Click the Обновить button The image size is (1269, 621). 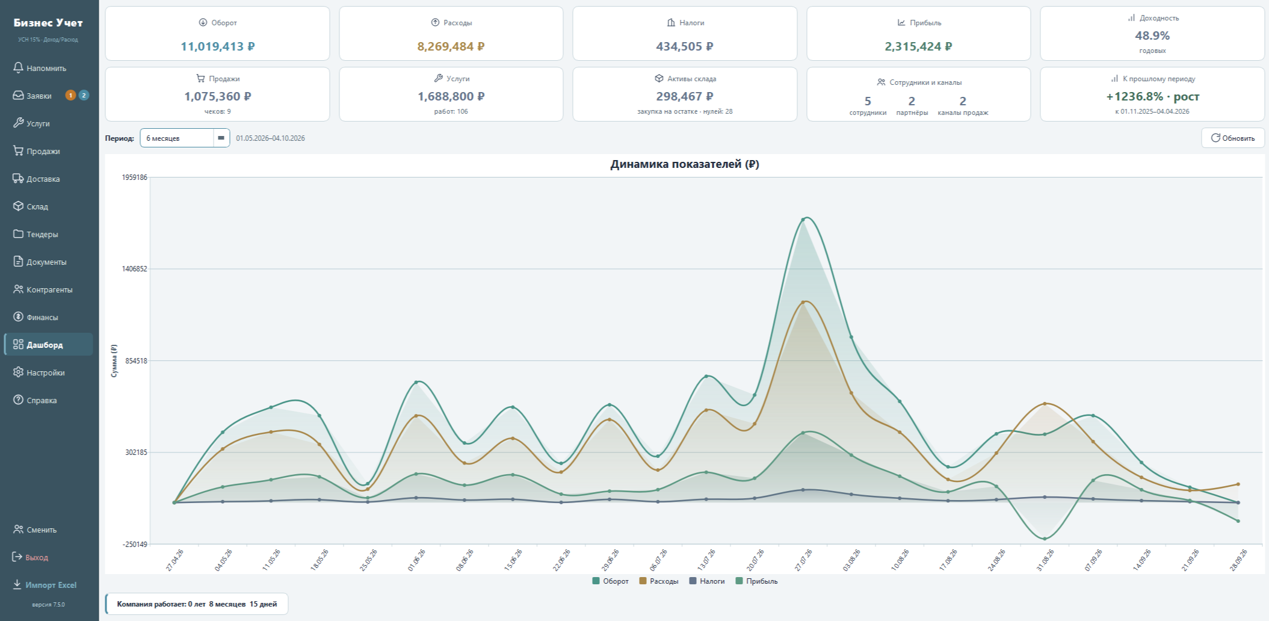(1233, 138)
